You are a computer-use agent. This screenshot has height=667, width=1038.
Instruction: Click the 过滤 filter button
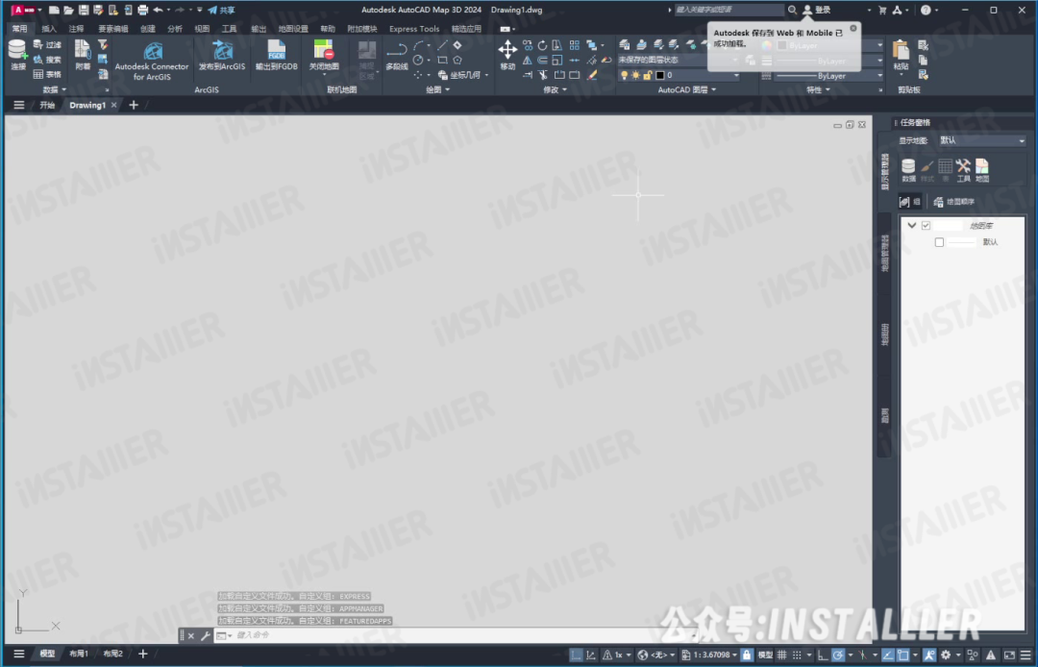click(x=47, y=45)
